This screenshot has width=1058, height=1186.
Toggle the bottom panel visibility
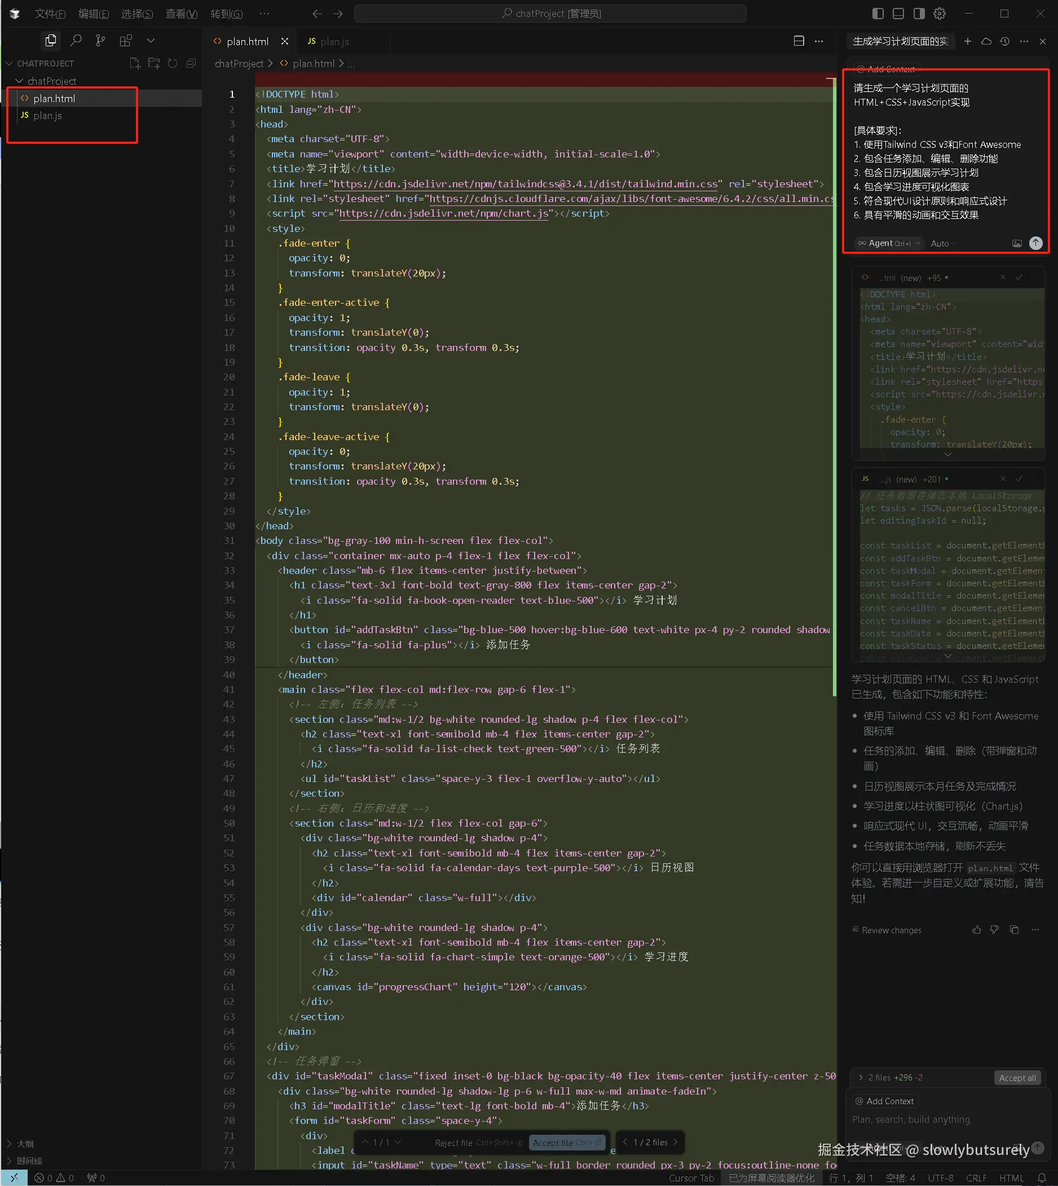click(899, 14)
